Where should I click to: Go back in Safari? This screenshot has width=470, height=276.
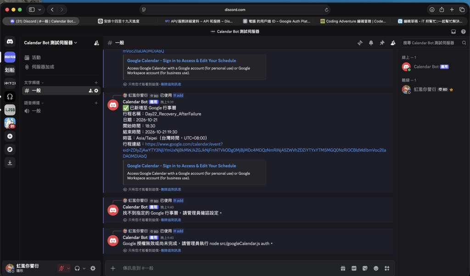tap(52, 10)
